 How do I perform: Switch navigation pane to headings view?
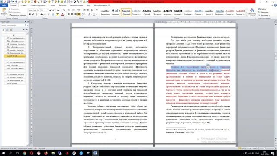click(x=3, y=30)
